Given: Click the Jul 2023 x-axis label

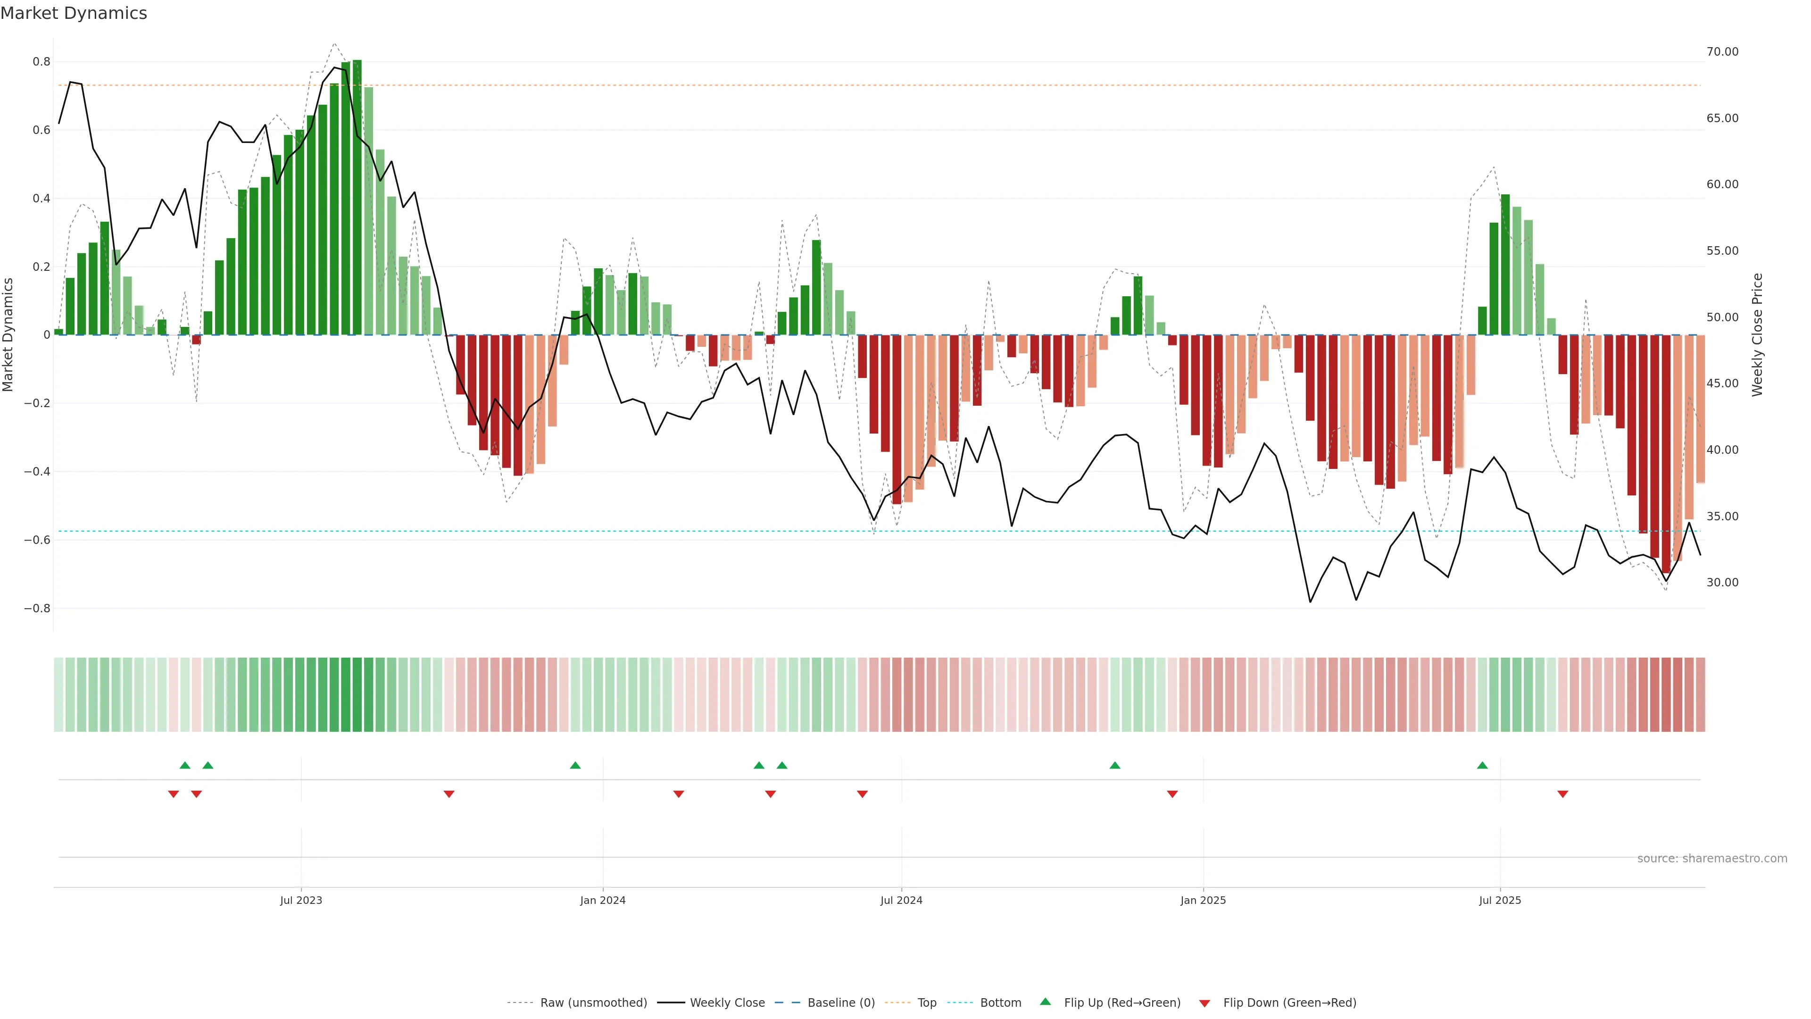Looking at the screenshot, I should 301,900.
